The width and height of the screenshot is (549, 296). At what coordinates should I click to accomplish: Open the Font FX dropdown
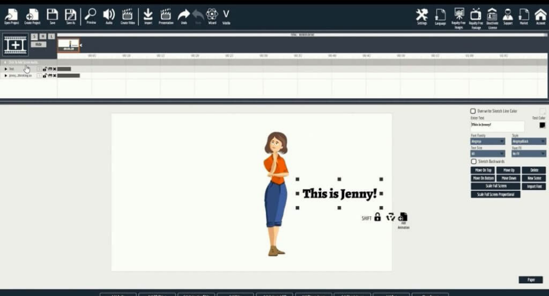528,154
